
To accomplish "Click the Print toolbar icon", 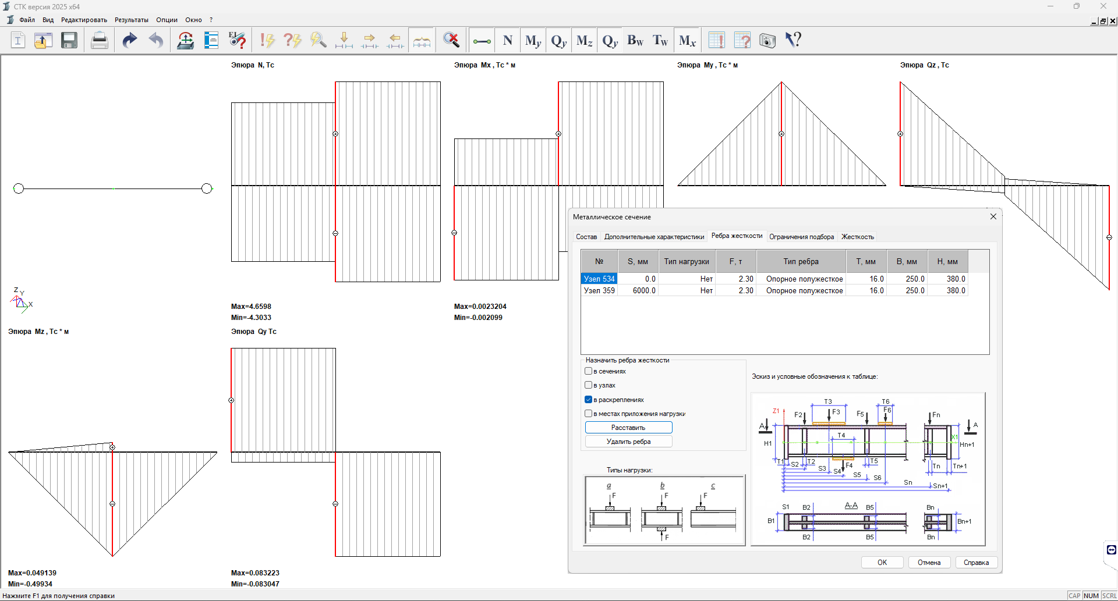I will [100, 40].
